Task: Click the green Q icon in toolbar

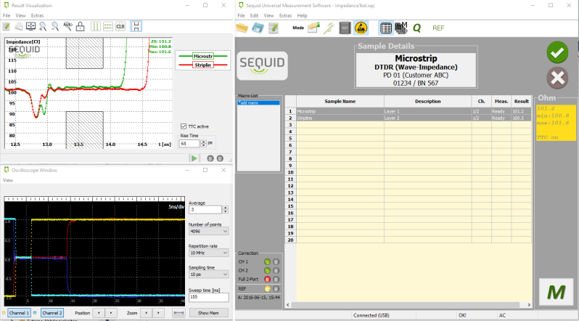Action: click(x=416, y=28)
